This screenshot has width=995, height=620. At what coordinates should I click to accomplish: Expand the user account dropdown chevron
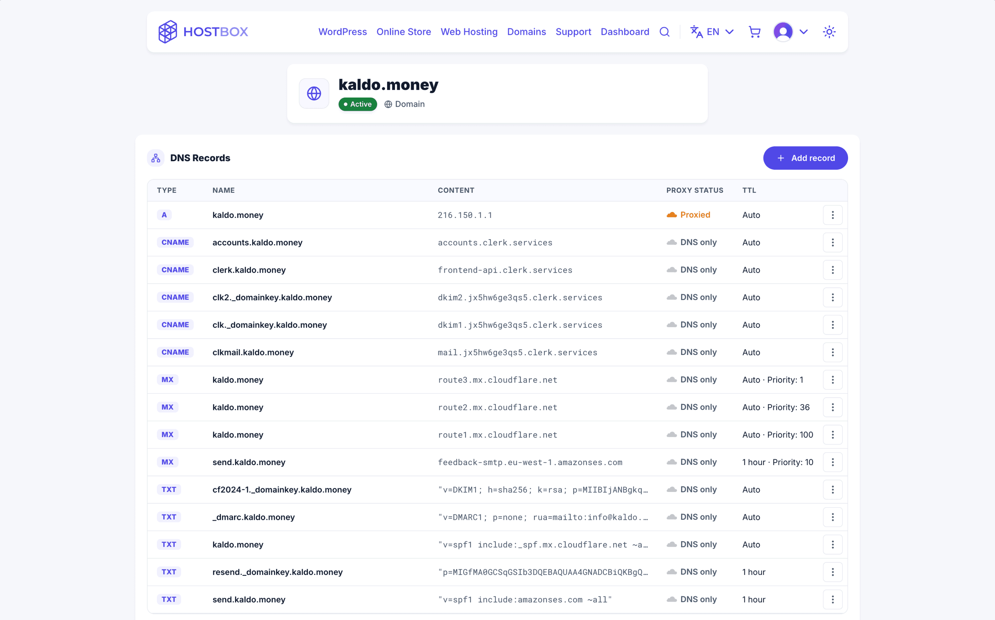(x=804, y=32)
